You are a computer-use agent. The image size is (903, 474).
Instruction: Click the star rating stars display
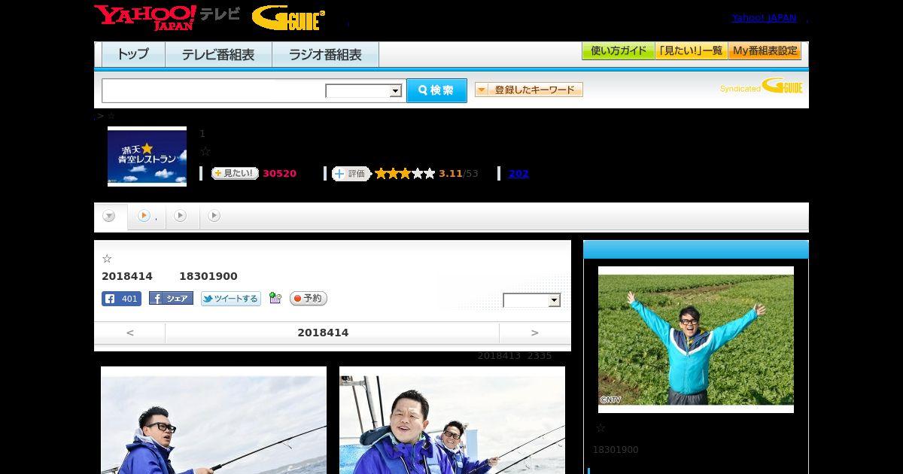click(x=405, y=174)
